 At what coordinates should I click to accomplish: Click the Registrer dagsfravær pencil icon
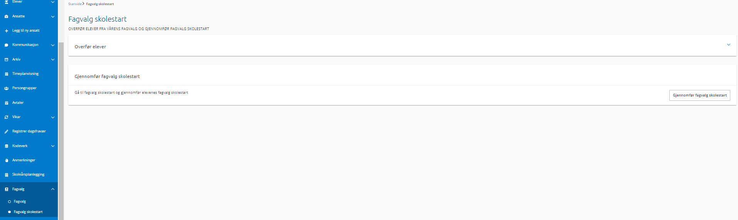pyautogui.click(x=6, y=132)
